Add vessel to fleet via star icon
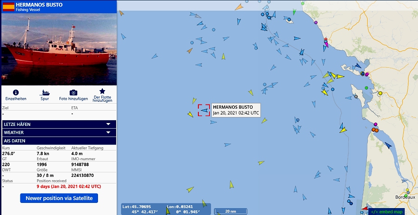The width and height of the screenshot is (418, 215). point(102,91)
